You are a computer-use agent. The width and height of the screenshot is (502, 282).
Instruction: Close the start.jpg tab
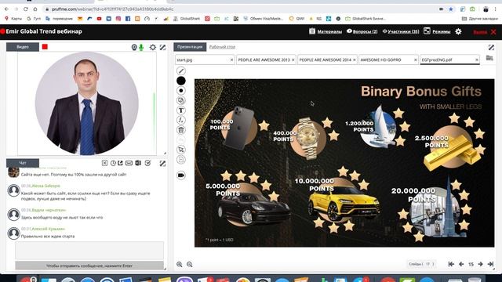coord(232,60)
